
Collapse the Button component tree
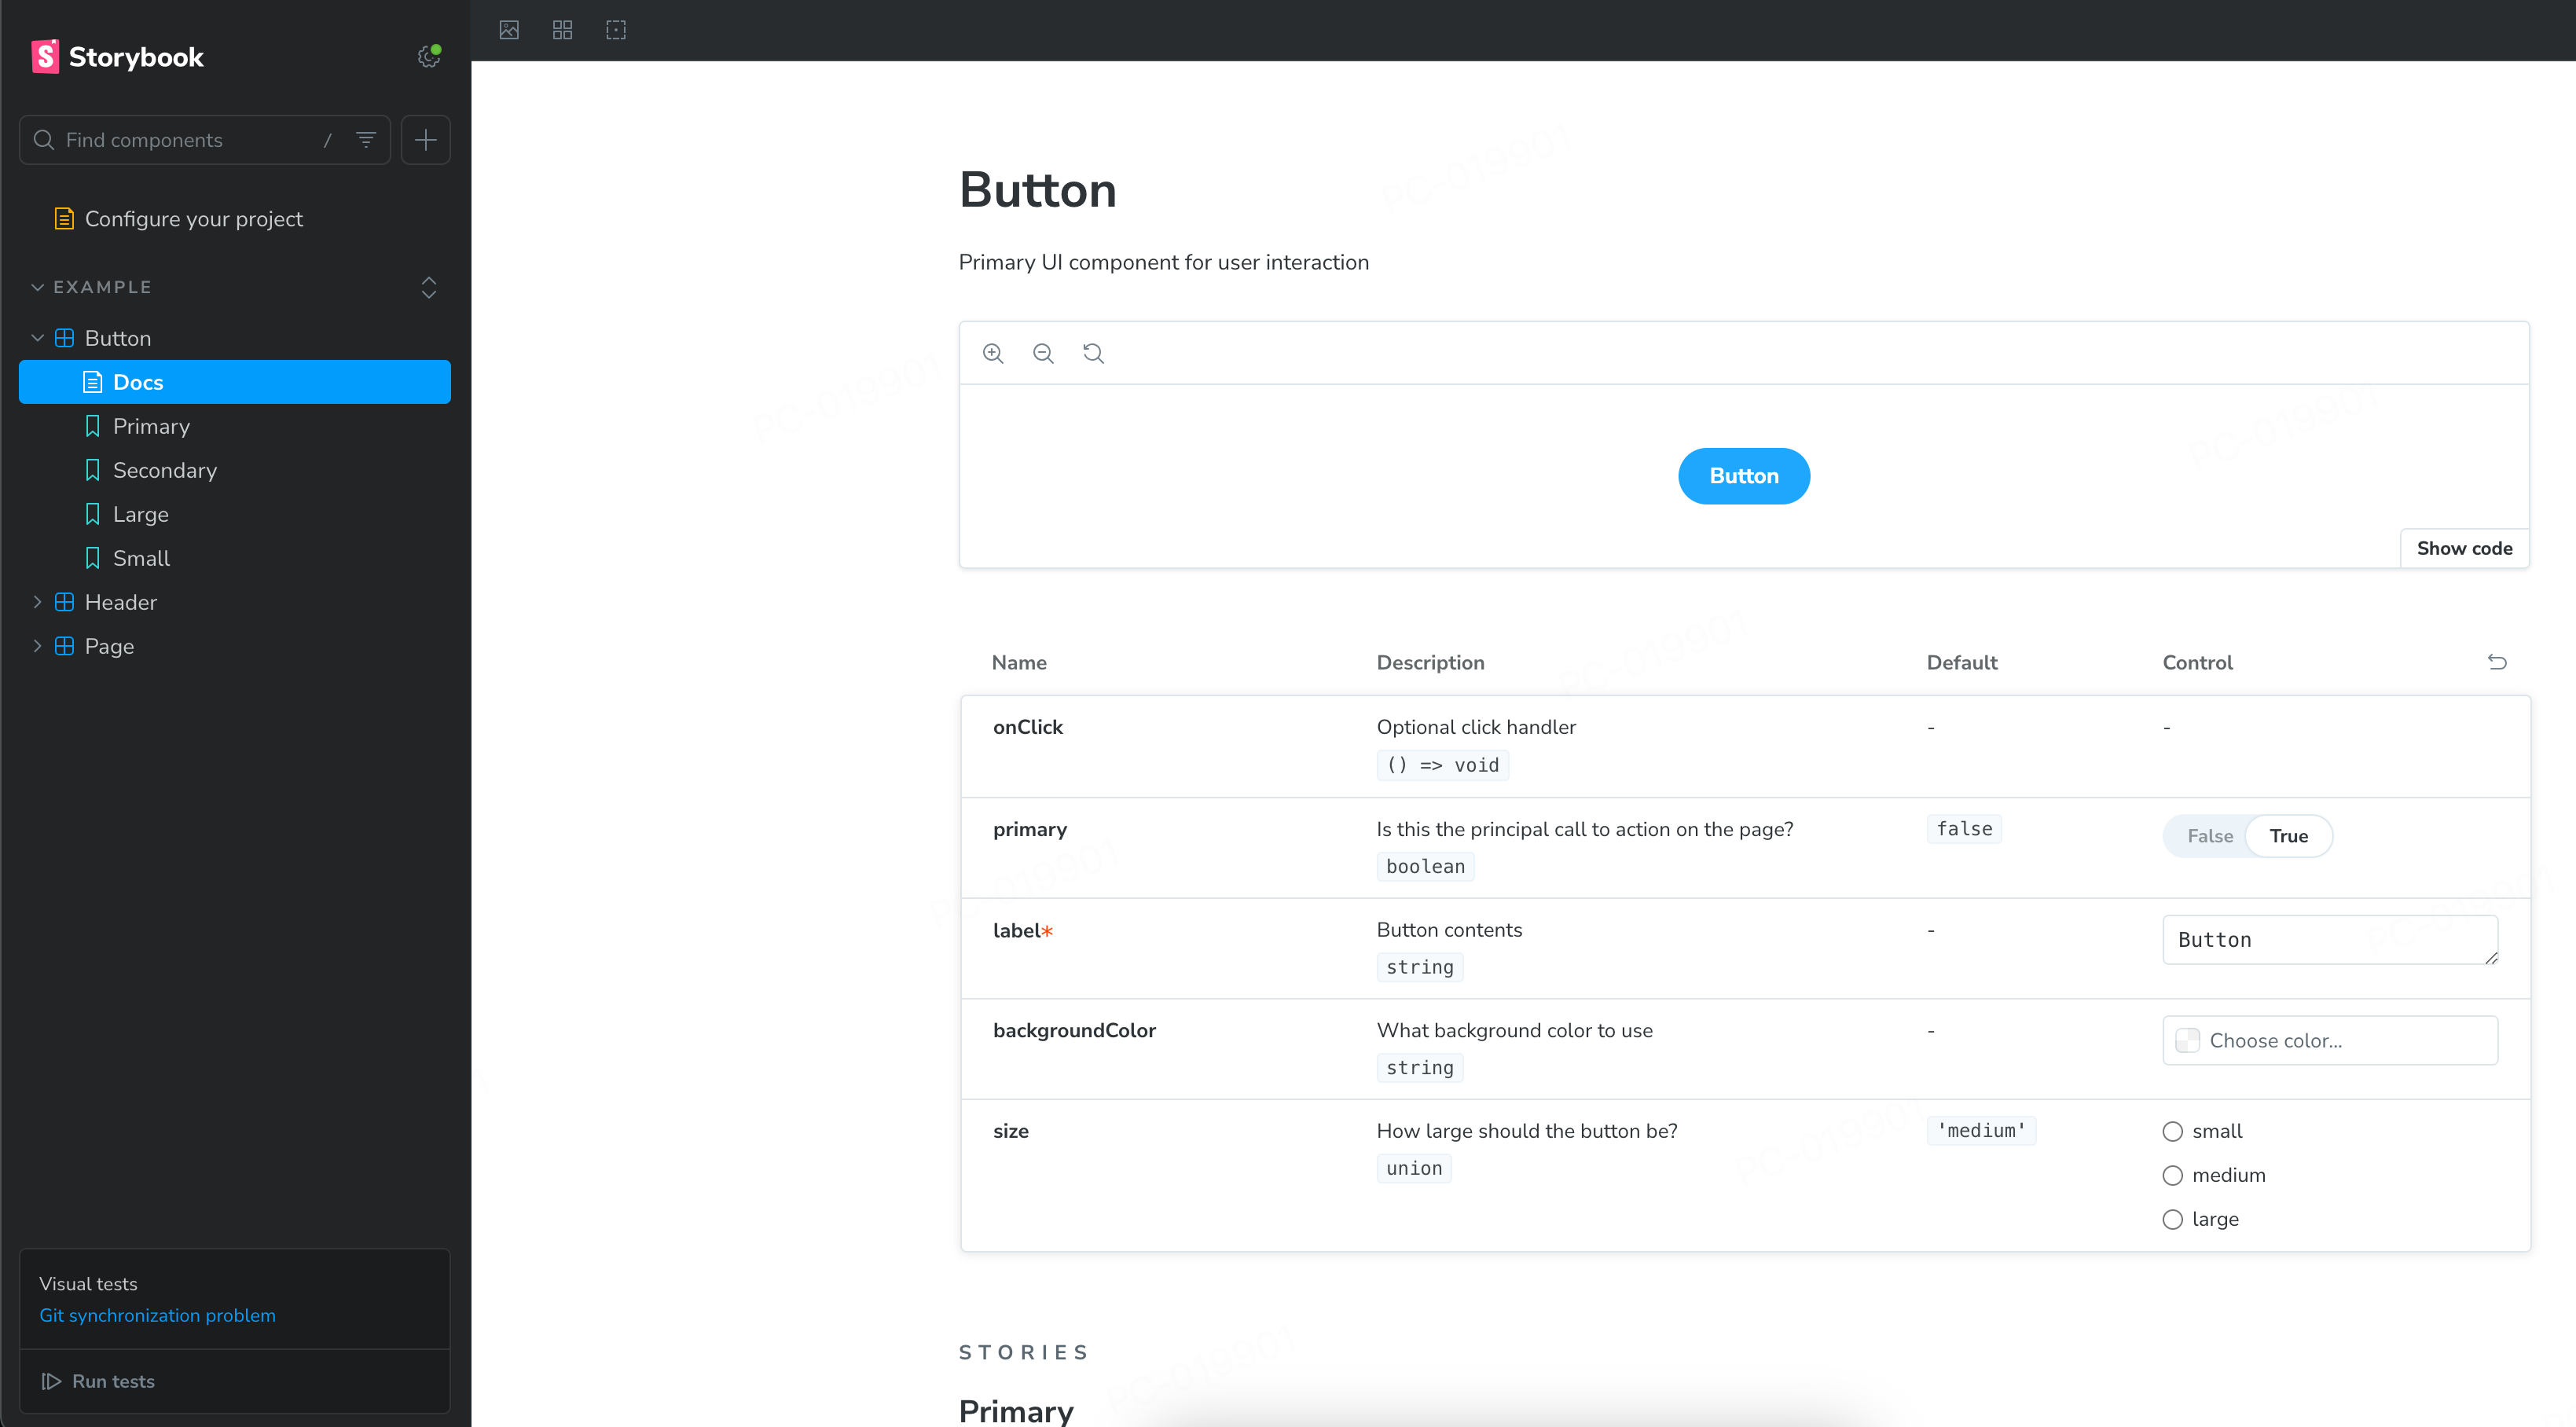click(39, 337)
